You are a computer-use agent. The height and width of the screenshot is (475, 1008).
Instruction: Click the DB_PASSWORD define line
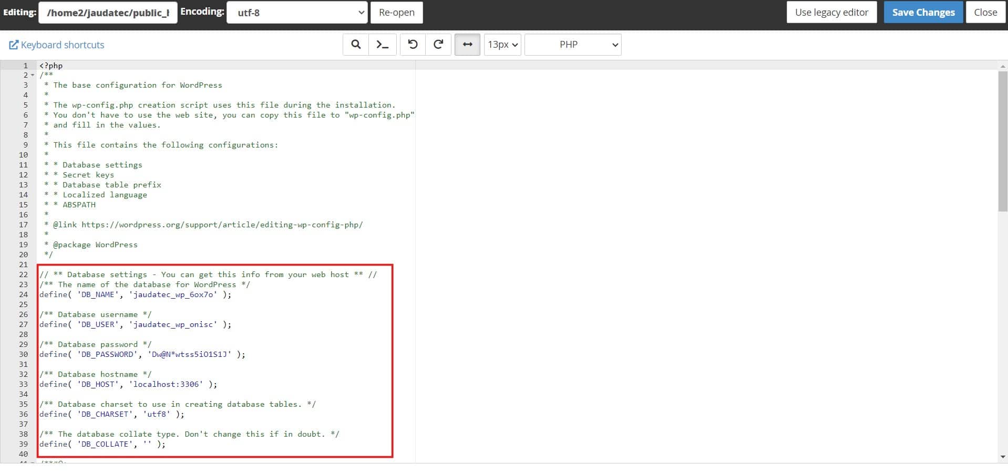point(142,354)
